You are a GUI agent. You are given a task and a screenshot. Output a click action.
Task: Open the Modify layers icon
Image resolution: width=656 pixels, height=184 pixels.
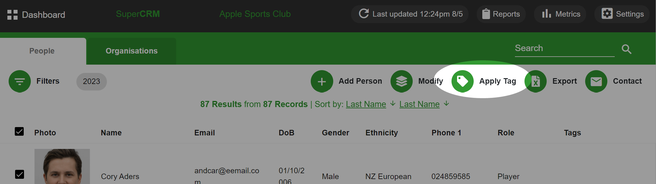coord(402,81)
